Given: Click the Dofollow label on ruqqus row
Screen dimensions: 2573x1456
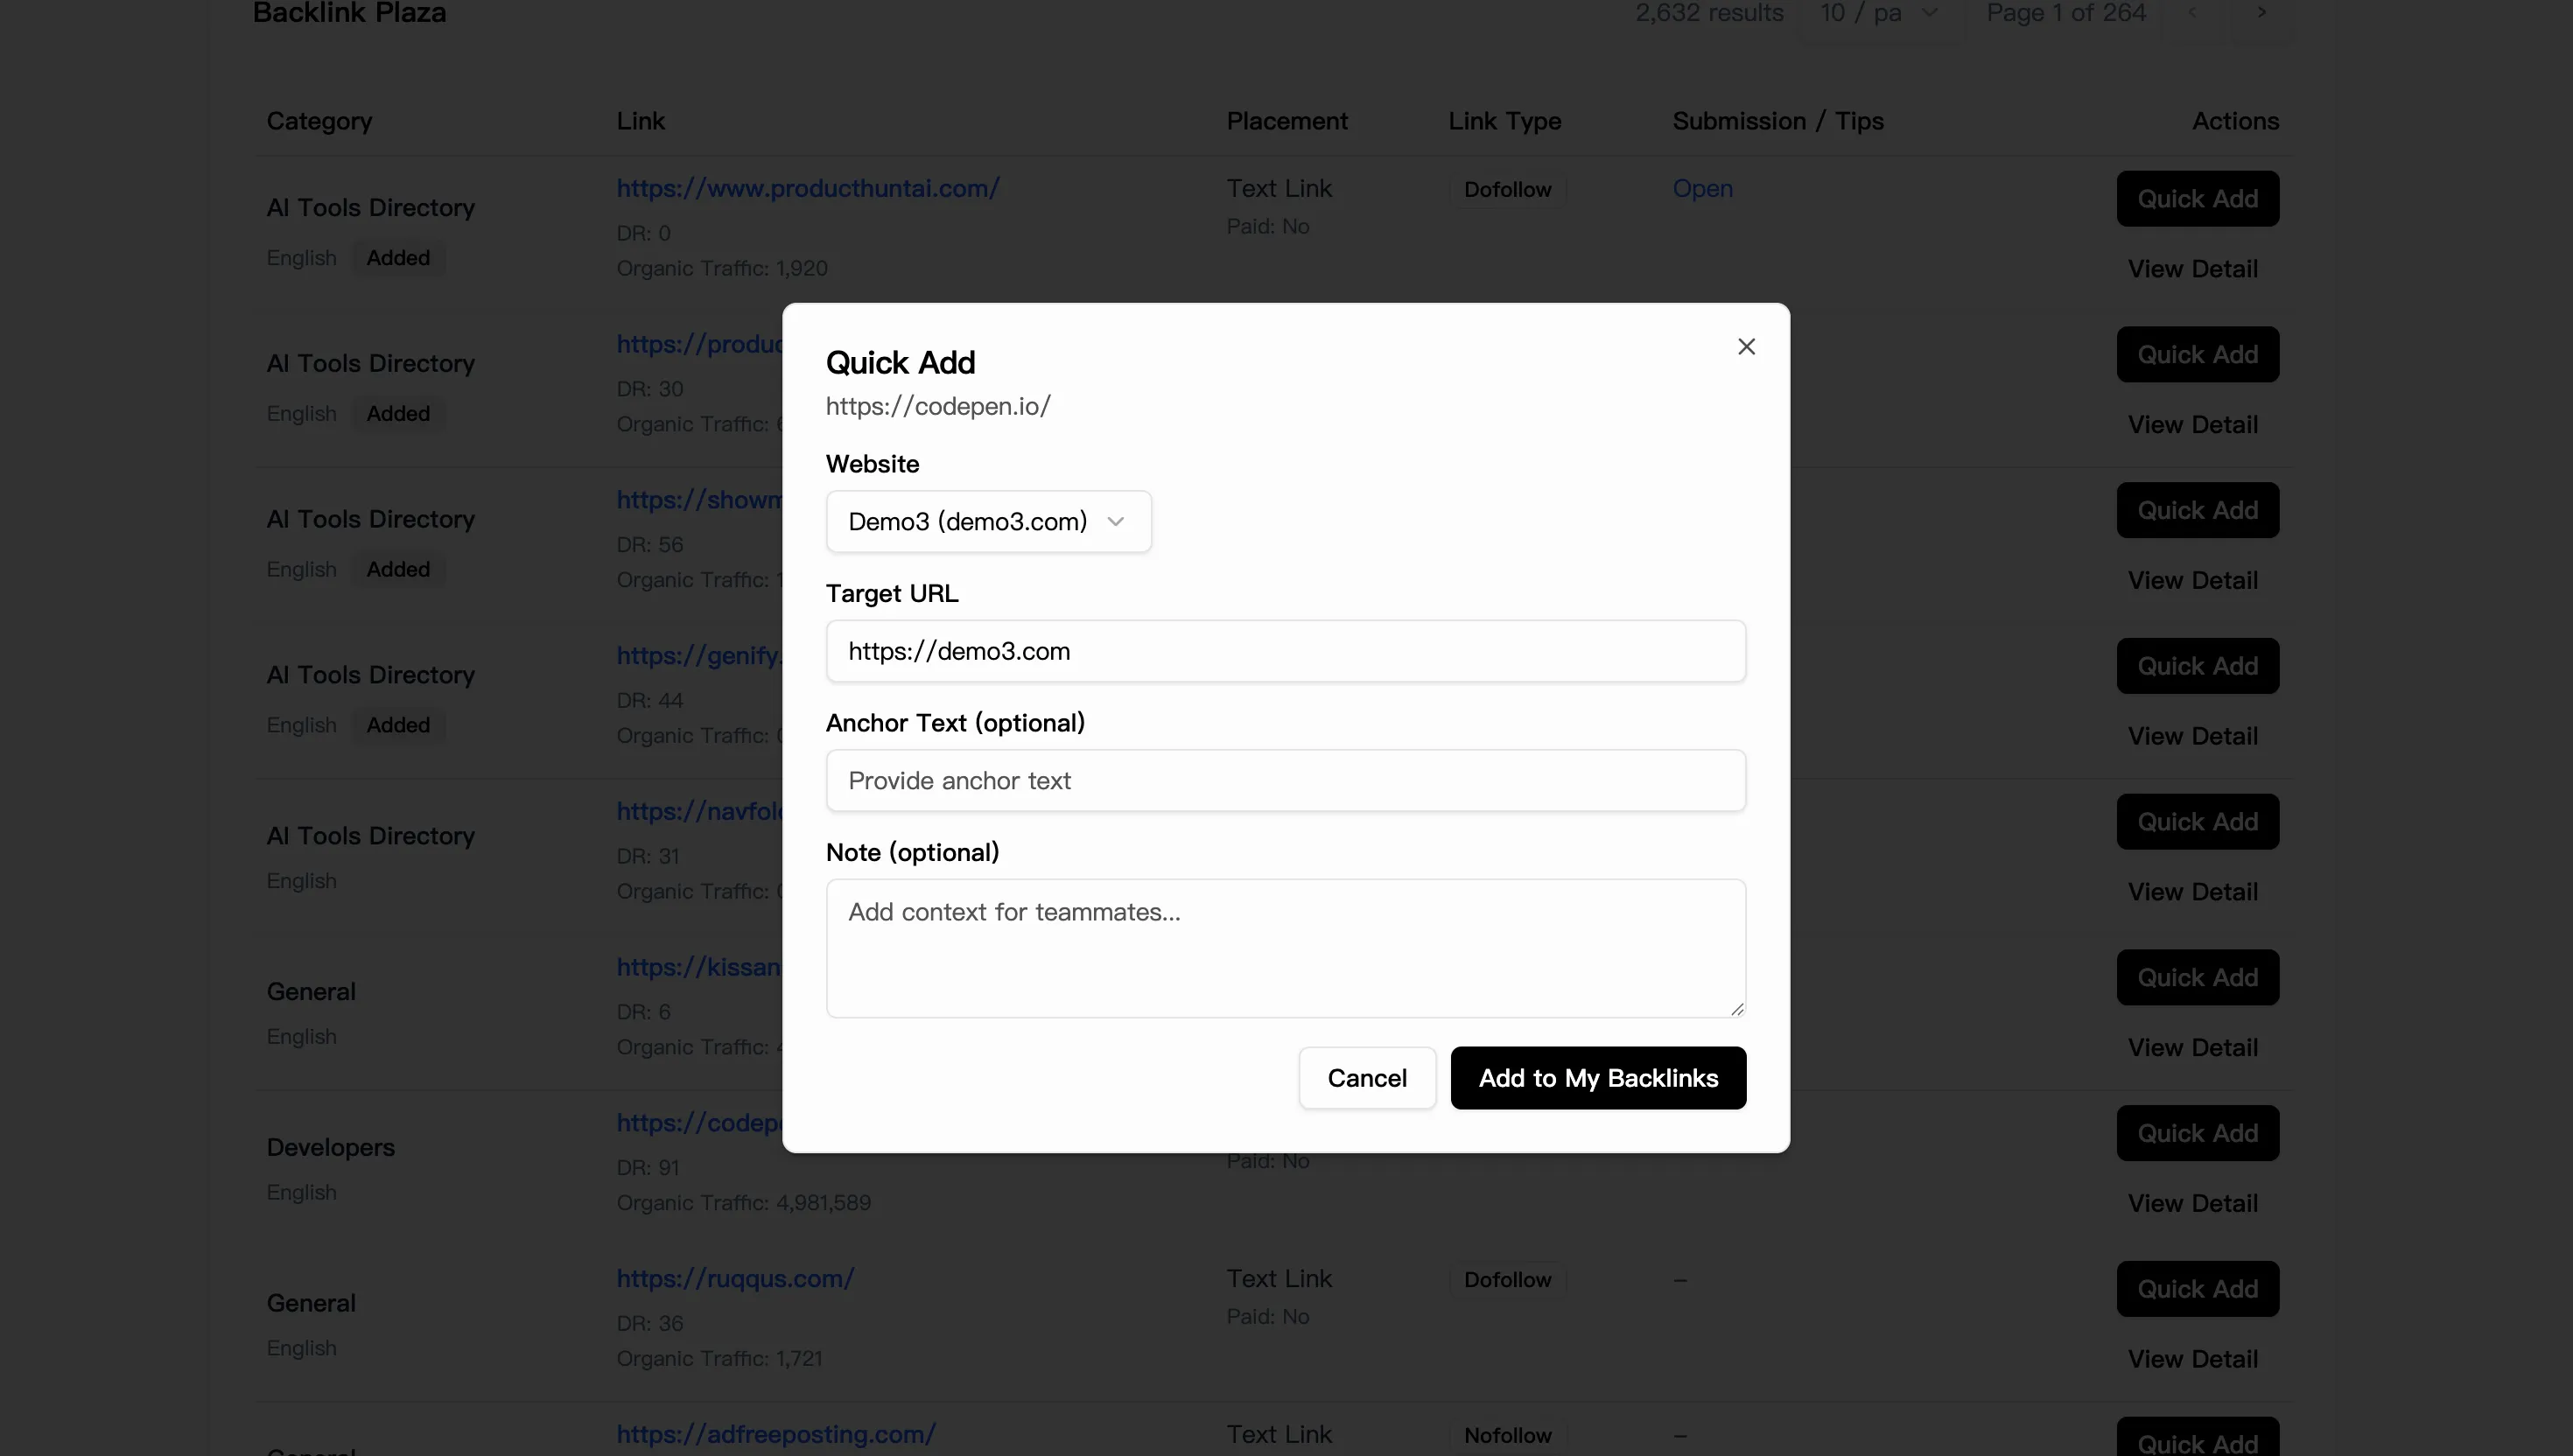Looking at the screenshot, I should pyautogui.click(x=1507, y=1279).
